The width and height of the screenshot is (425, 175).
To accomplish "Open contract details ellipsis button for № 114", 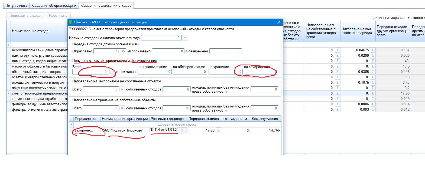I will [179, 130].
